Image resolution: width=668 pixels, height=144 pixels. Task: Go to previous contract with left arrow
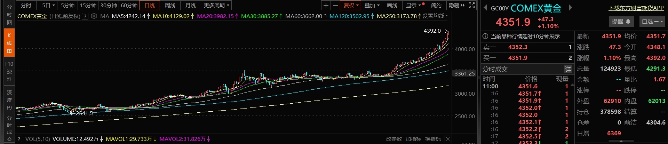coord(485,8)
